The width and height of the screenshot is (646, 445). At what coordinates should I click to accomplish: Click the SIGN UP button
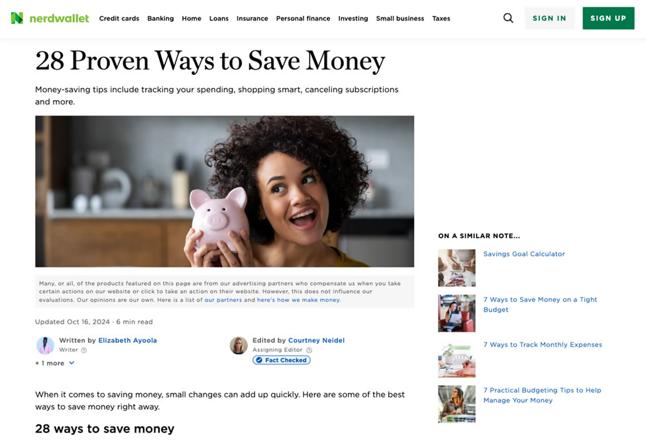(x=608, y=18)
